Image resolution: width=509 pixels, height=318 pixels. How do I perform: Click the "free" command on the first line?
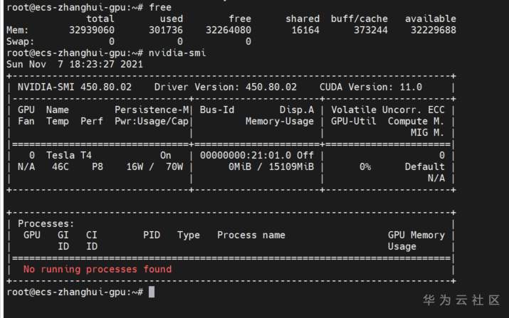160,7
